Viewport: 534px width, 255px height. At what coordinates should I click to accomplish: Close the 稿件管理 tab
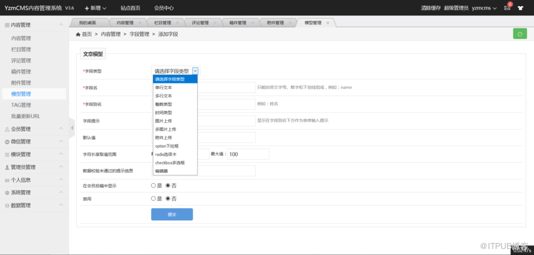coord(253,23)
